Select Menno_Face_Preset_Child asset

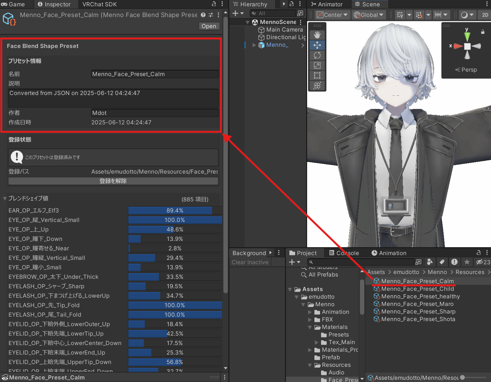coord(417,289)
